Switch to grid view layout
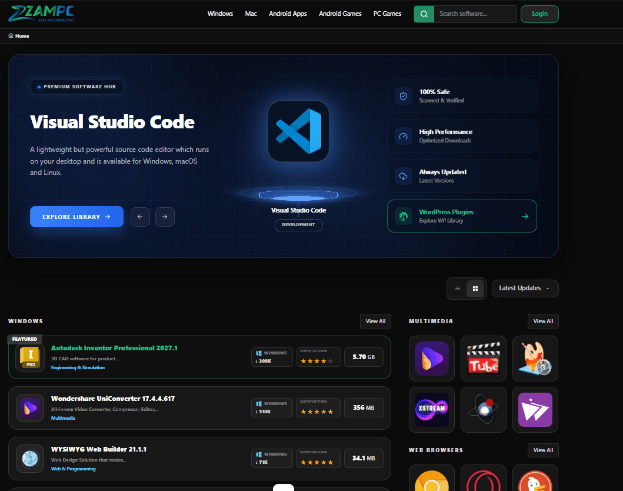 coord(475,288)
